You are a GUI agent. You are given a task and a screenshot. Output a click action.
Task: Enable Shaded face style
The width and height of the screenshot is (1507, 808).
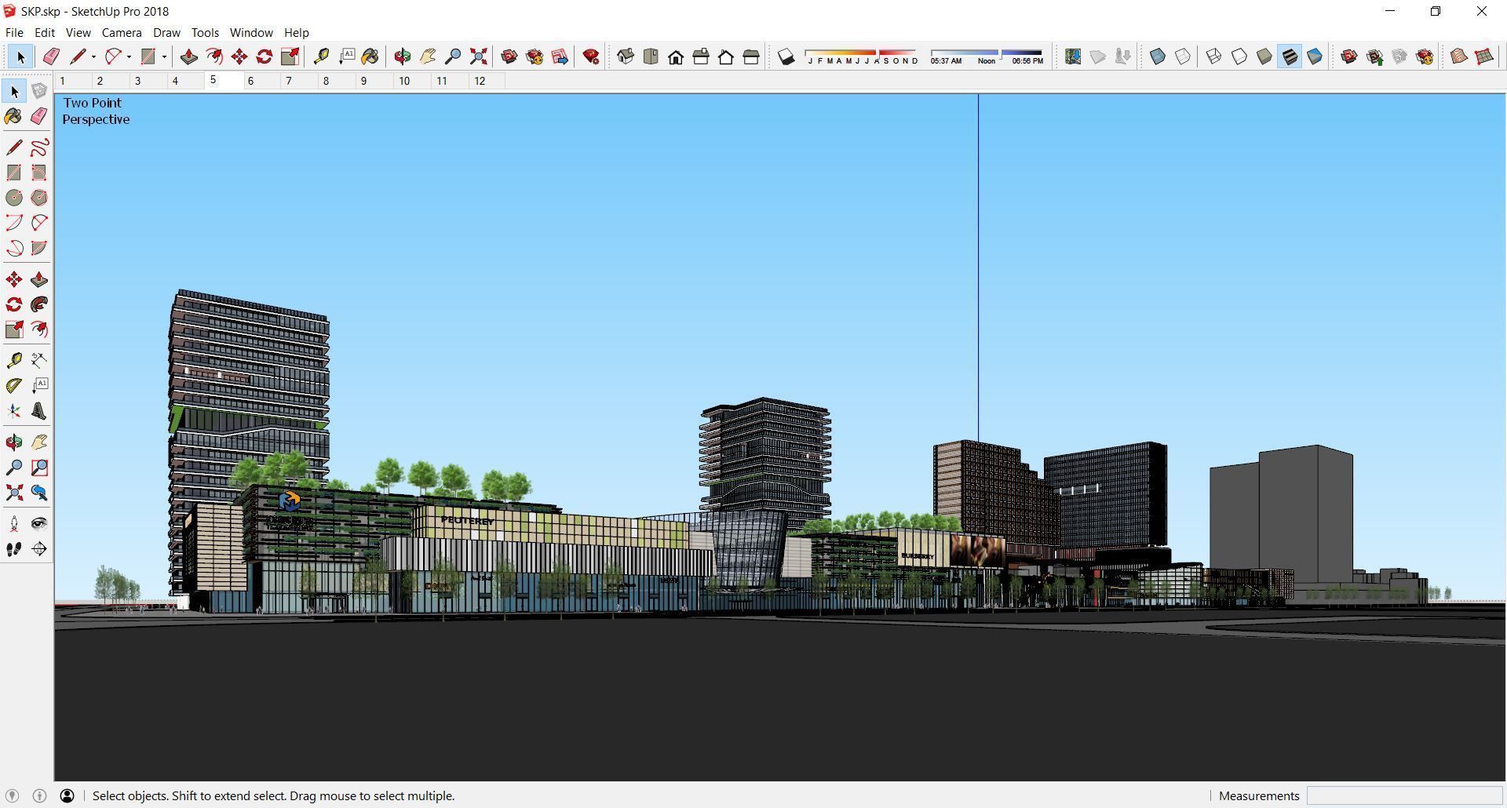pyautogui.click(x=1264, y=56)
